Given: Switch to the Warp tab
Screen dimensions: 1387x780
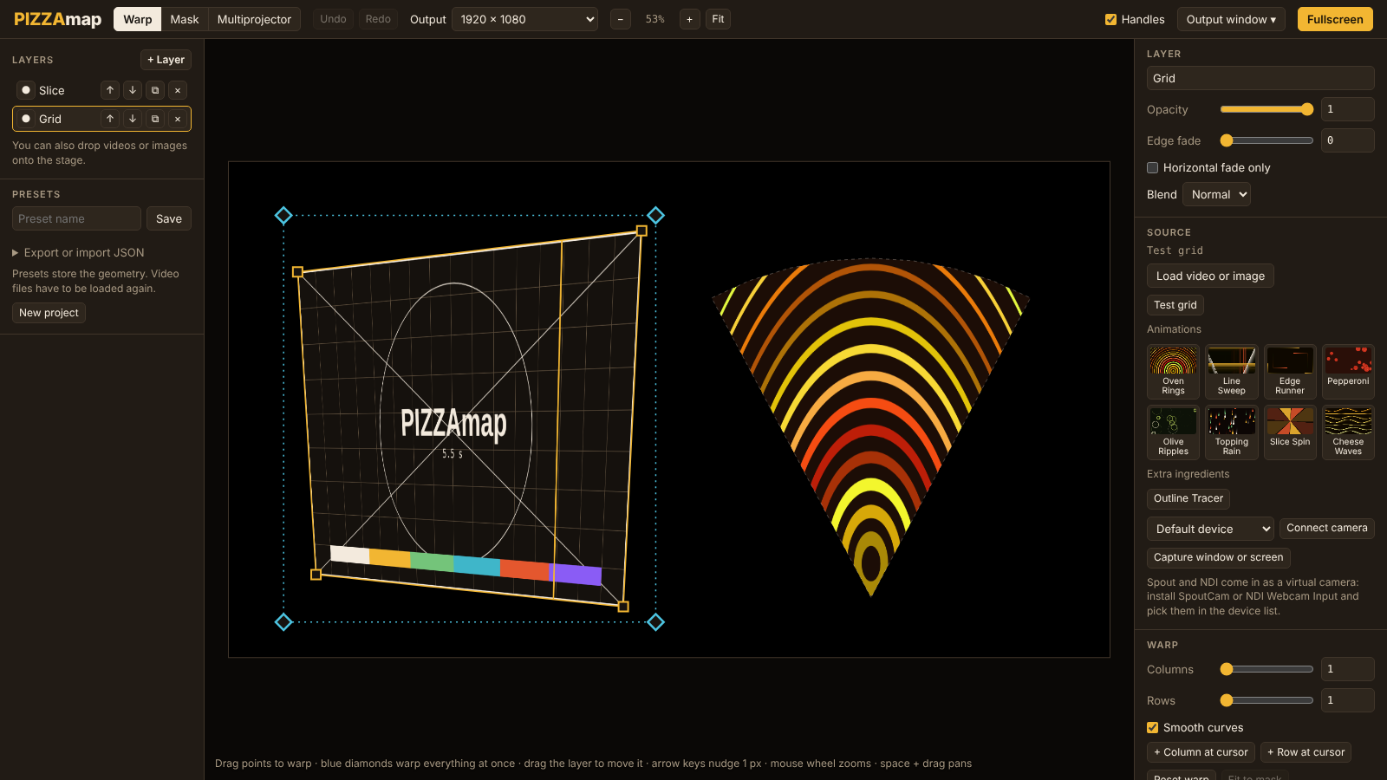Looking at the screenshot, I should coord(138,19).
